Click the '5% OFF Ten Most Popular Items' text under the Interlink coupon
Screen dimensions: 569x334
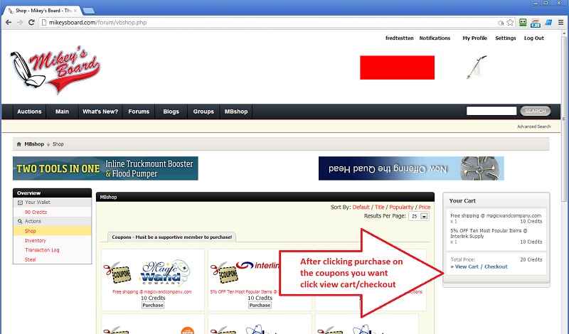[x=243, y=291]
